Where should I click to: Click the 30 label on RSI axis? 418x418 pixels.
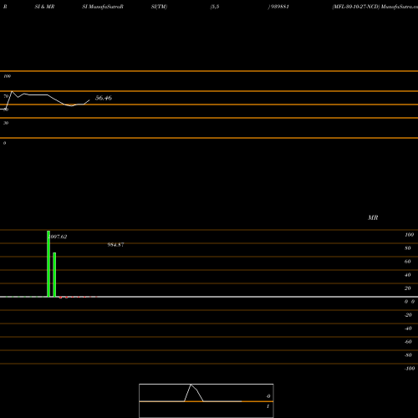coord(6,123)
